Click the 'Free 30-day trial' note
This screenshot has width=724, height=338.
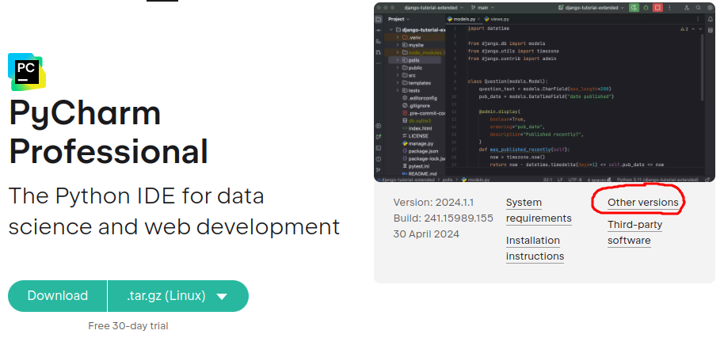pos(128,326)
